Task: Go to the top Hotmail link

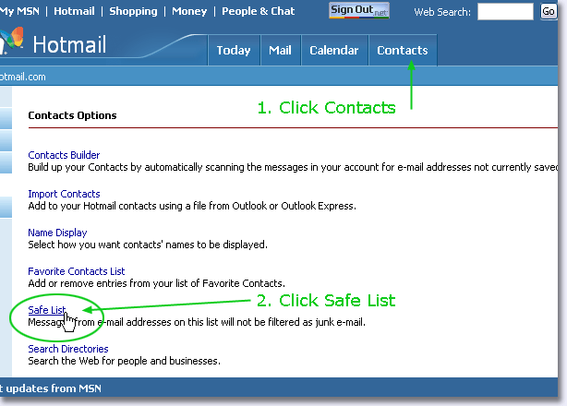Action: (x=74, y=11)
